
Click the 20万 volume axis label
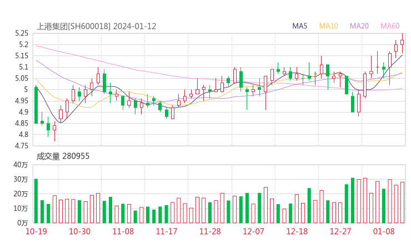coord(21,194)
